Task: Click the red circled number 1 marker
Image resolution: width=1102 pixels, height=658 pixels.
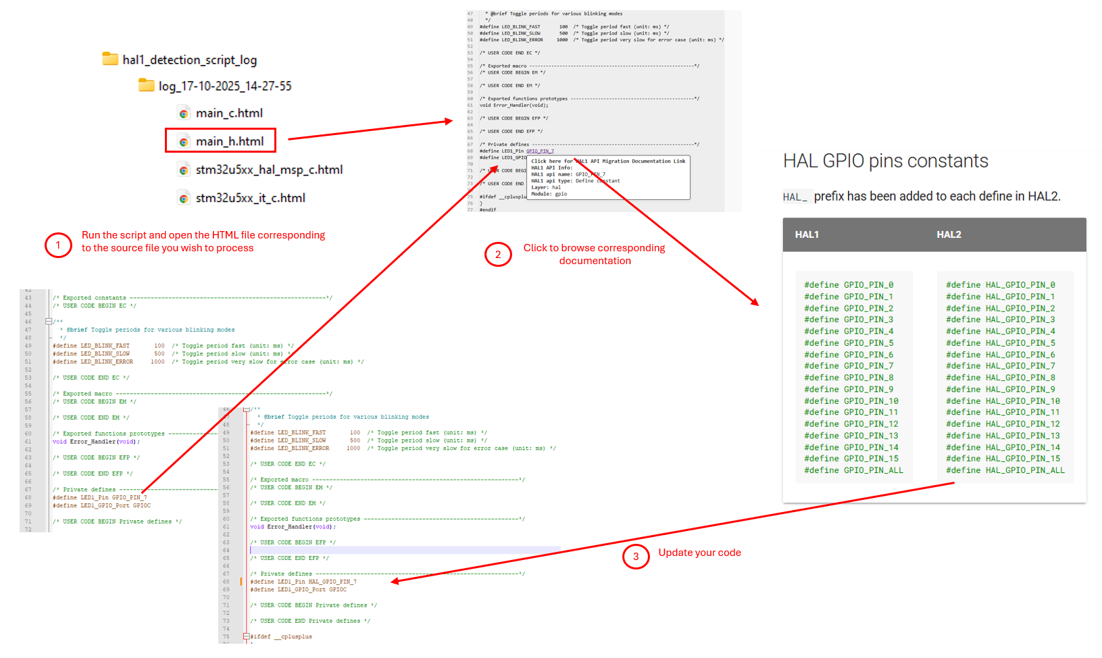Action: pos(58,245)
